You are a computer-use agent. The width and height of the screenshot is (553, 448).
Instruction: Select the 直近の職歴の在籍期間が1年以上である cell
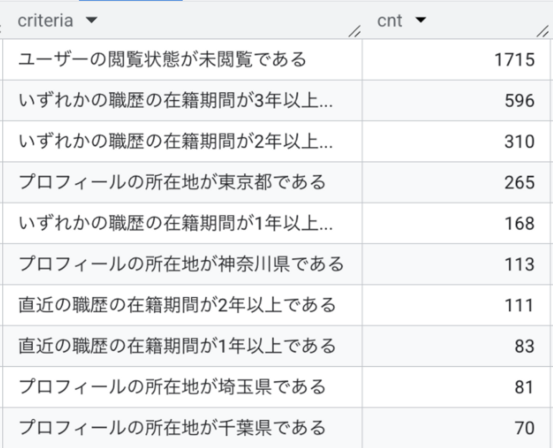tap(177, 346)
